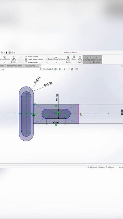
Task: Choose Move Entities
Action: (x=31, y=62)
